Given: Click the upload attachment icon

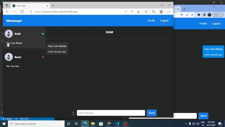Looking at the screenshot, I should click(x=73, y=113).
